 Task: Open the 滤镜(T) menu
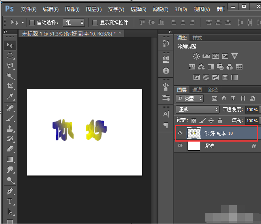point(160,9)
